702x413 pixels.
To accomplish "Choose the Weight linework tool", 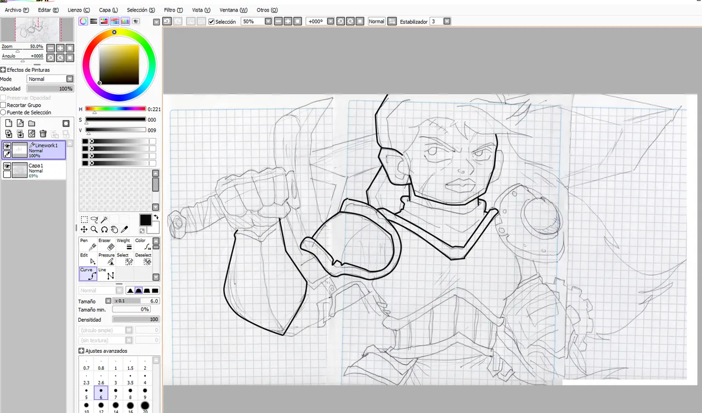I will click(x=124, y=244).
